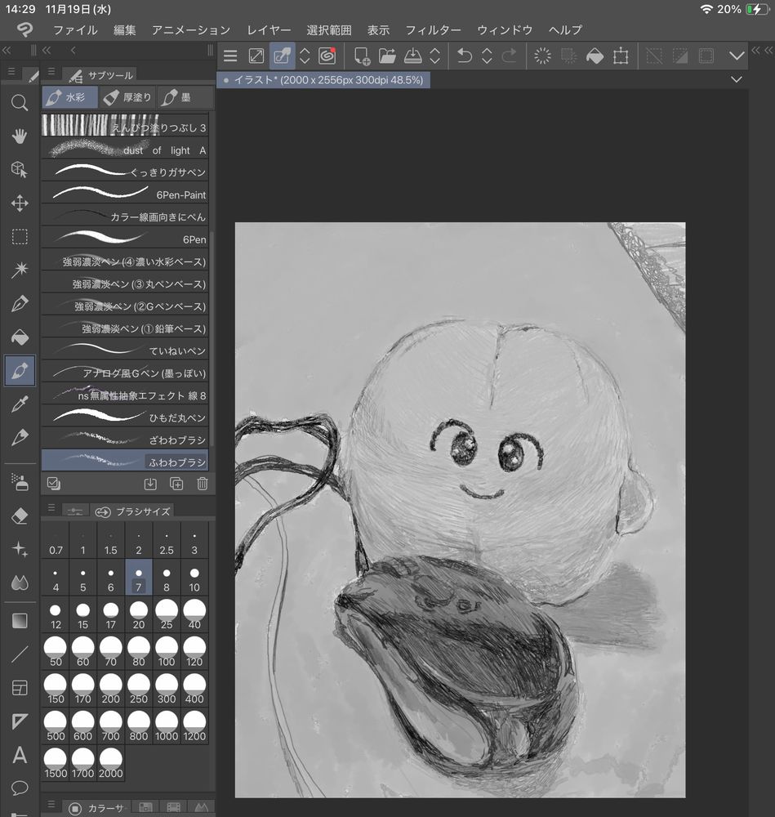Select the Gradient tool
775x817 pixels.
(20, 621)
